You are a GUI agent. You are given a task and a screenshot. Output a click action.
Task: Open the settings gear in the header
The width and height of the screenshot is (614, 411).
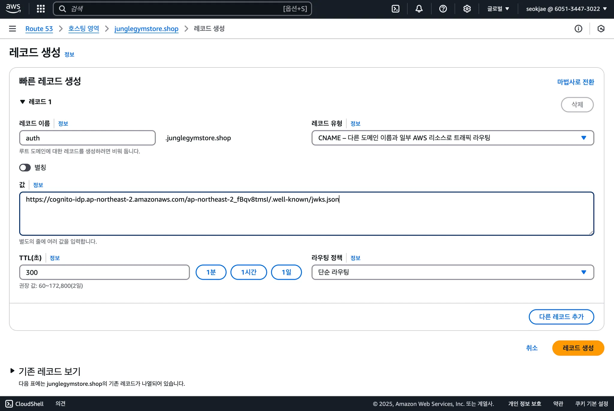[467, 9]
